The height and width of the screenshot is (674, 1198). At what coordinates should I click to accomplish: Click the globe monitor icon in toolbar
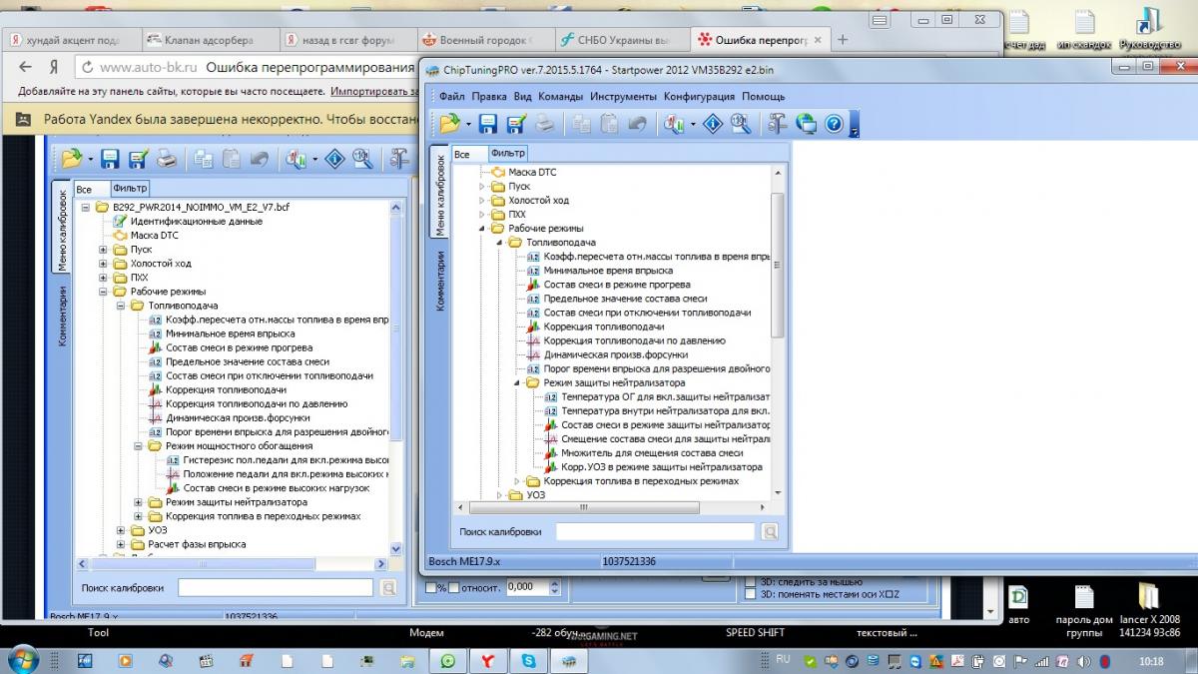point(806,124)
